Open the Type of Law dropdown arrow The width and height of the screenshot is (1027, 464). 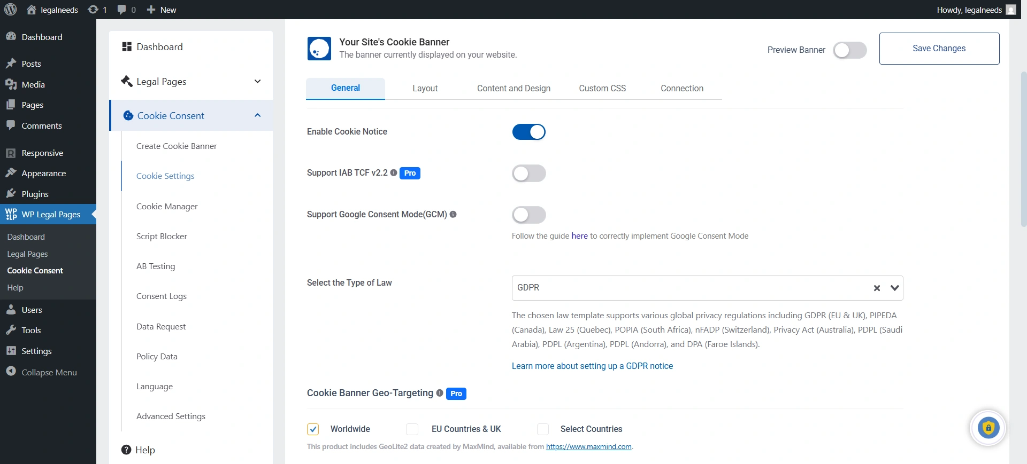coord(894,288)
